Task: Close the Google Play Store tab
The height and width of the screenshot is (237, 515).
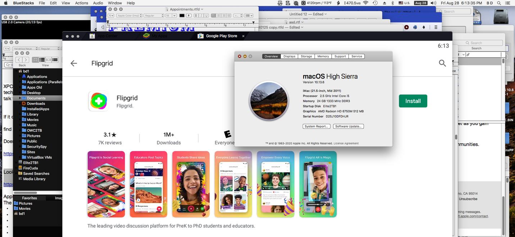Action: coord(243,36)
